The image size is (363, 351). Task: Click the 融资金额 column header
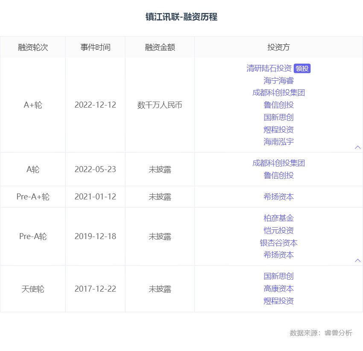(160, 47)
